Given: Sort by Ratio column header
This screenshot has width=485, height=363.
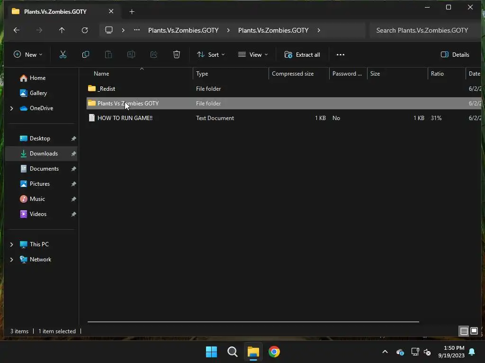Looking at the screenshot, I should click(437, 74).
